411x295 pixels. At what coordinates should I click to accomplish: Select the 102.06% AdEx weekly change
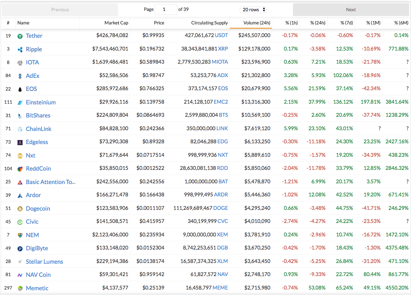343,75
